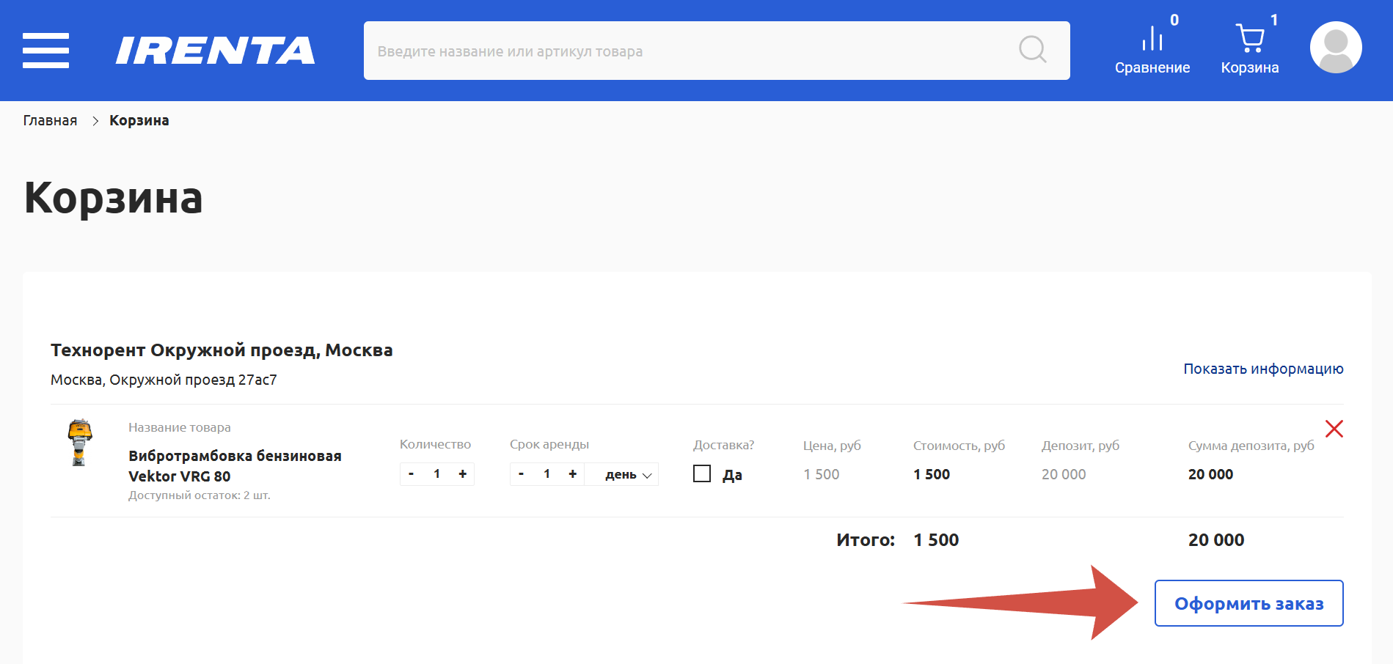Screen dimensions: 1393x664
Task: Click the Корзина breadcrumb item
Action: pos(139,121)
